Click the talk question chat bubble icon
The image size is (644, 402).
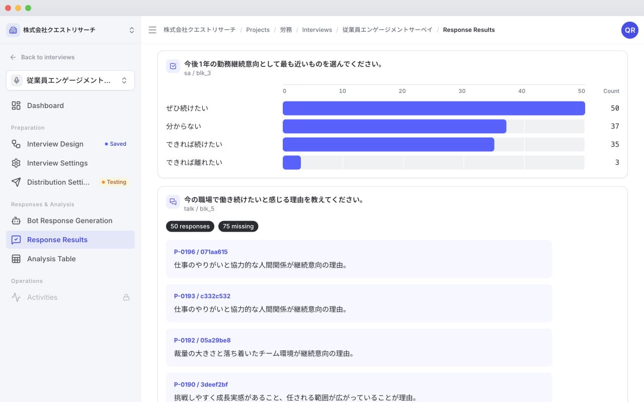tap(173, 202)
